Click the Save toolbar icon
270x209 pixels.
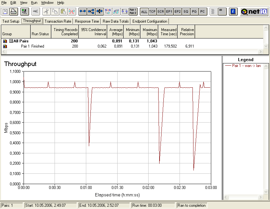click(x=5, y=12)
